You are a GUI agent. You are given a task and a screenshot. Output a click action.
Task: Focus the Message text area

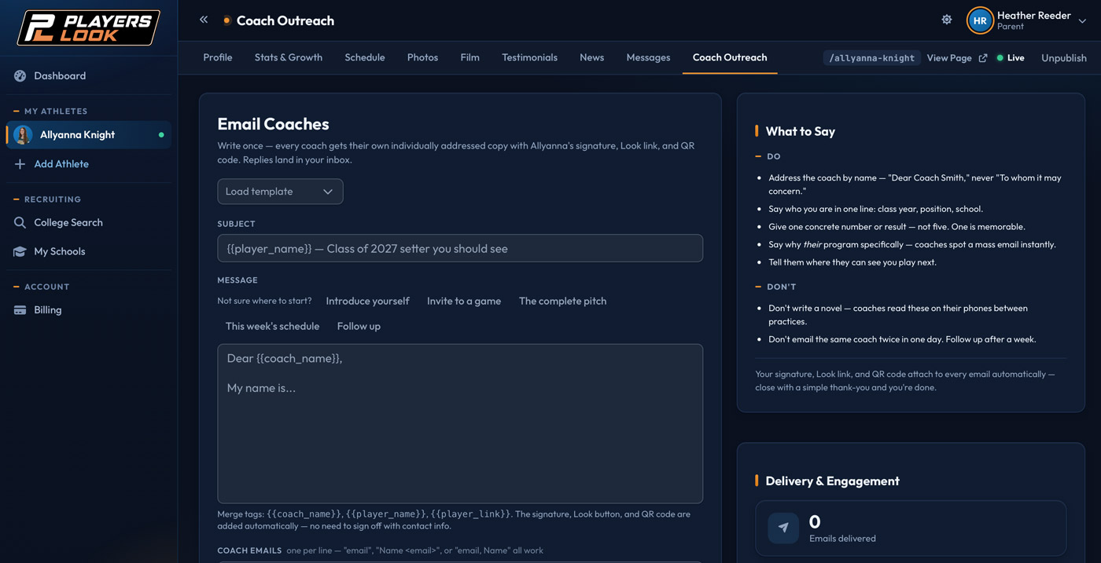(x=460, y=424)
